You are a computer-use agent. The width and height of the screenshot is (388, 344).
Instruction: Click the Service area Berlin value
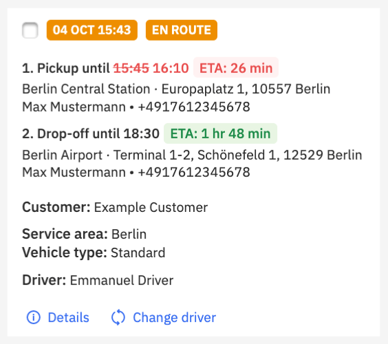click(x=129, y=234)
